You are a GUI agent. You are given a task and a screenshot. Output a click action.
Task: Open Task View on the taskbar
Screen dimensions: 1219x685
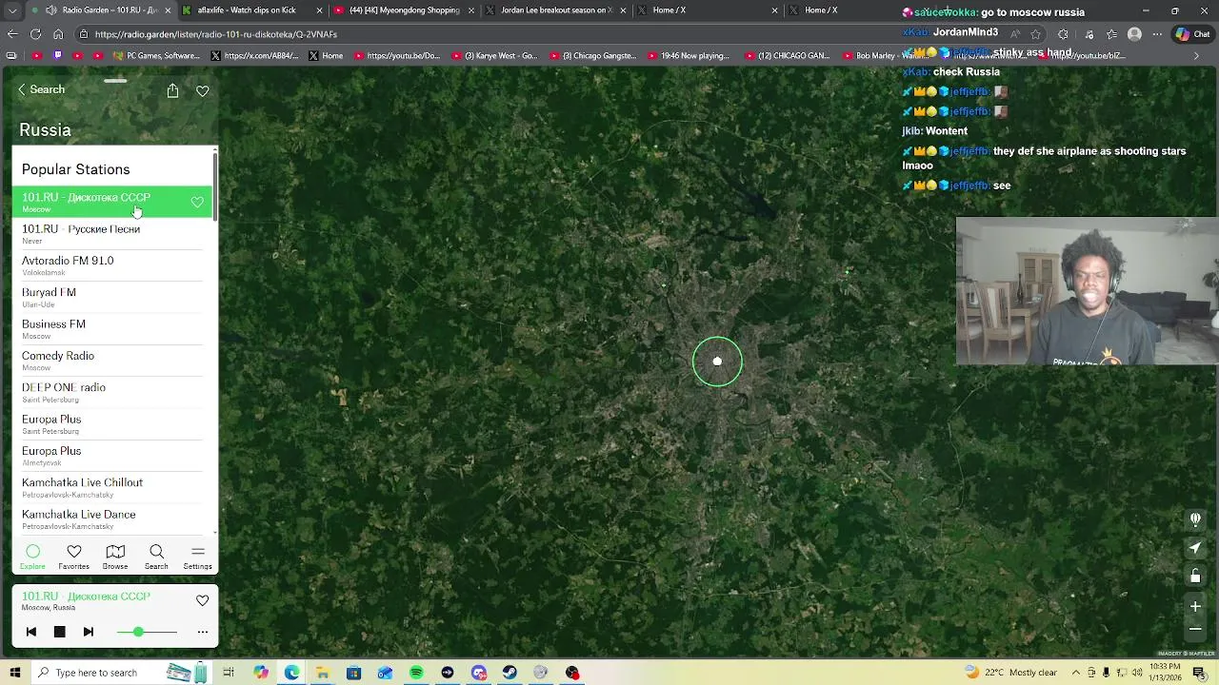tap(229, 673)
